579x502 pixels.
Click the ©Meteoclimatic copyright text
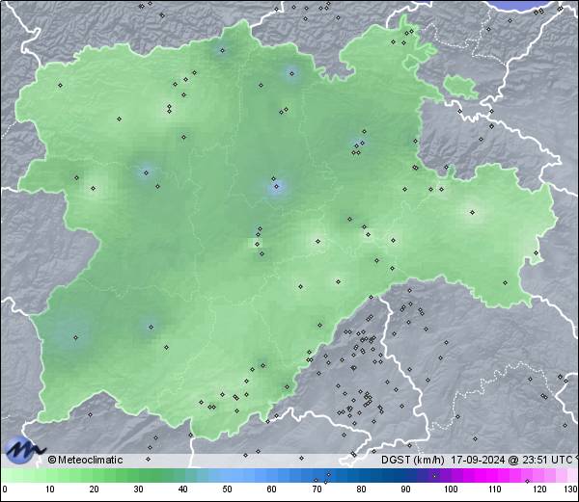point(85,460)
